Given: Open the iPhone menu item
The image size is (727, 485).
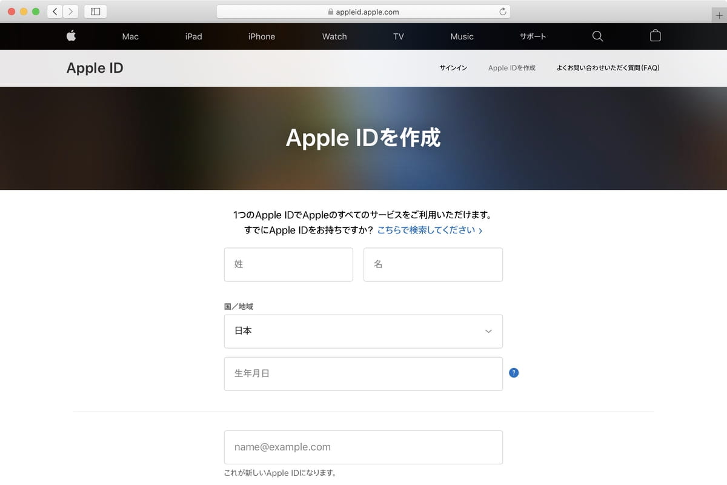Looking at the screenshot, I should click(262, 36).
